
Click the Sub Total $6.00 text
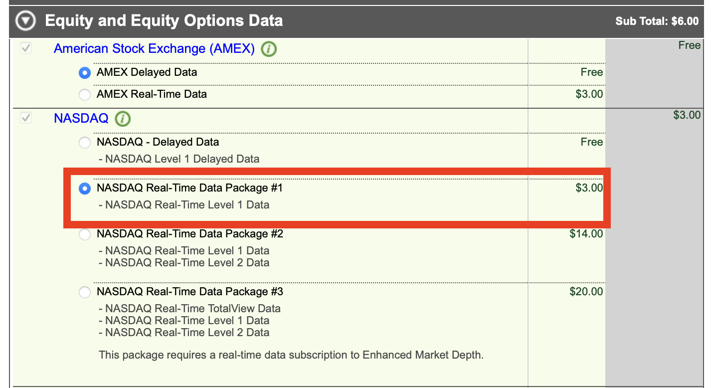(x=657, y=21)
